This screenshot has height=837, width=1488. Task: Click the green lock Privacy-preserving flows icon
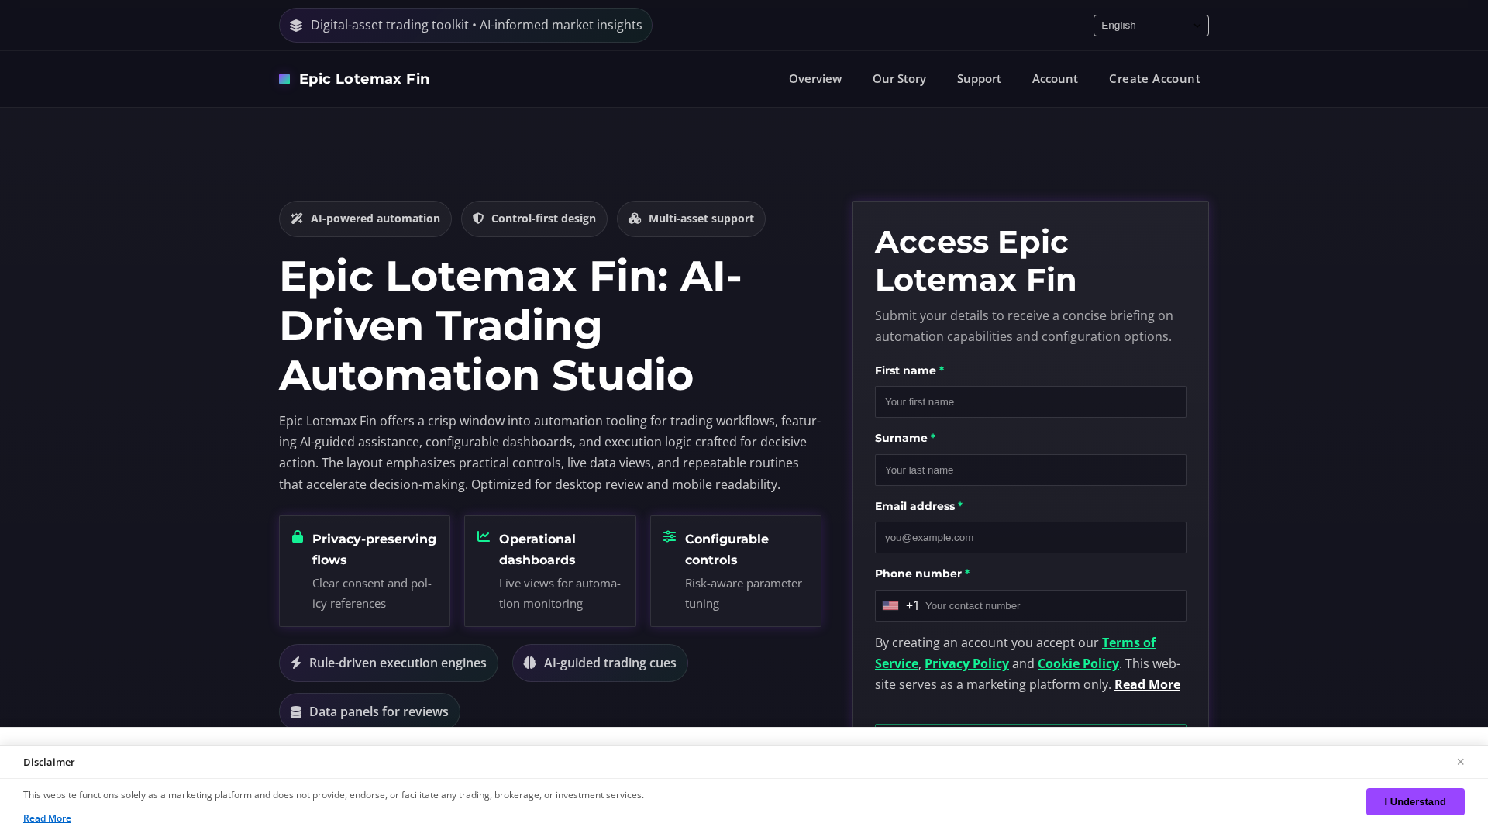pos(298,536)
